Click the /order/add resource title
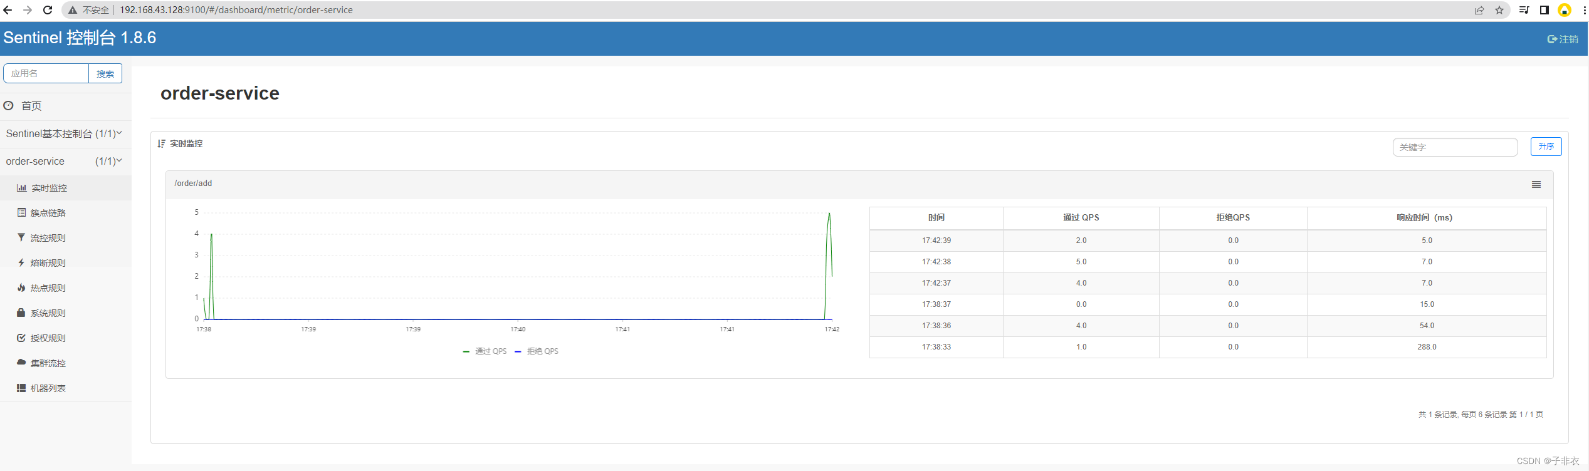Screen dimensions: 1589x471 (x=193, y=184)
